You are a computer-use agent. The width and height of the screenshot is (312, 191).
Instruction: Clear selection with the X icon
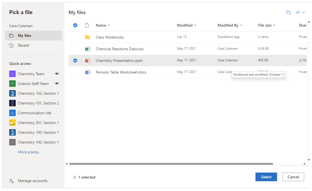pyautogui.click(x=74, y=177)
